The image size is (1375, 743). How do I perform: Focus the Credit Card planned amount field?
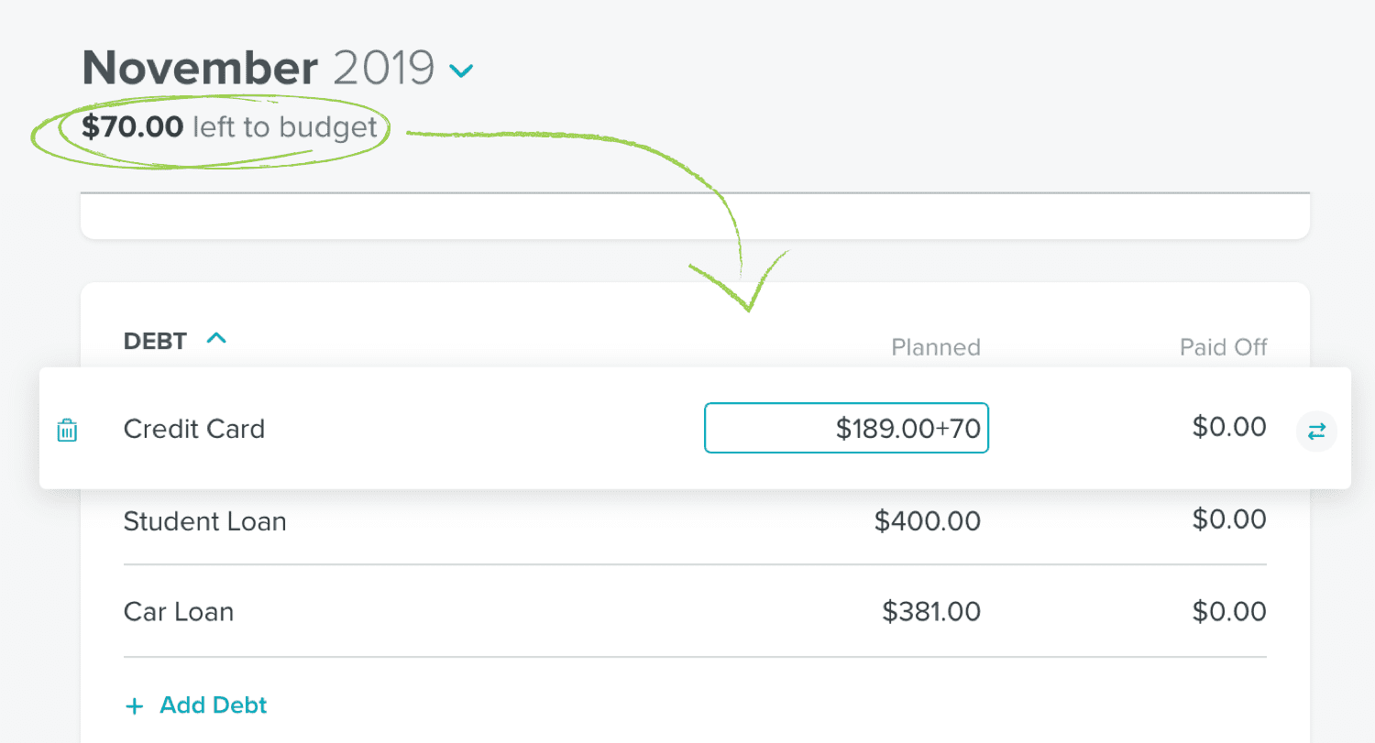coord(846,428)
